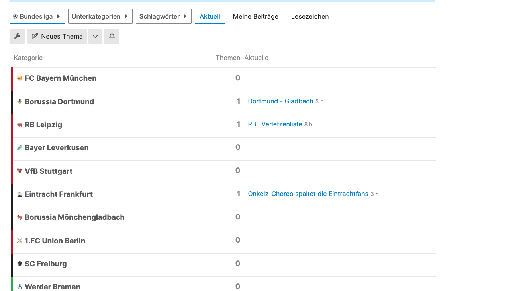The image size is (523, 291).
Task: Open the Eintracht Frankfurt category
Action: coord(59,194)
